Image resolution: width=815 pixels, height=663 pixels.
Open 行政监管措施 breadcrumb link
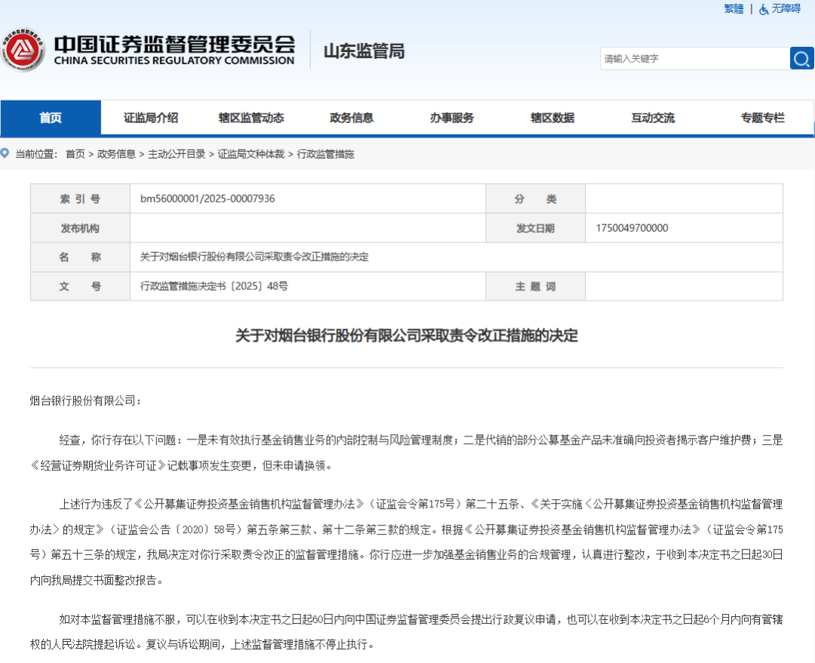click(325, 154)
